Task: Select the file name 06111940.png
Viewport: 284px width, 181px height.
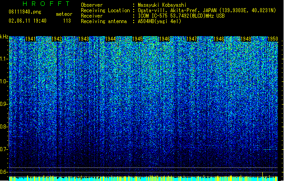Action: coord(25,12)
